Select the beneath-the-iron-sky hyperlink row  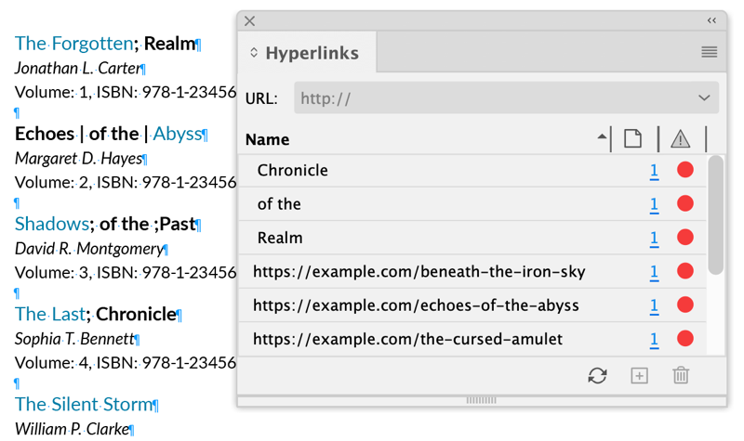coord(472,271)
